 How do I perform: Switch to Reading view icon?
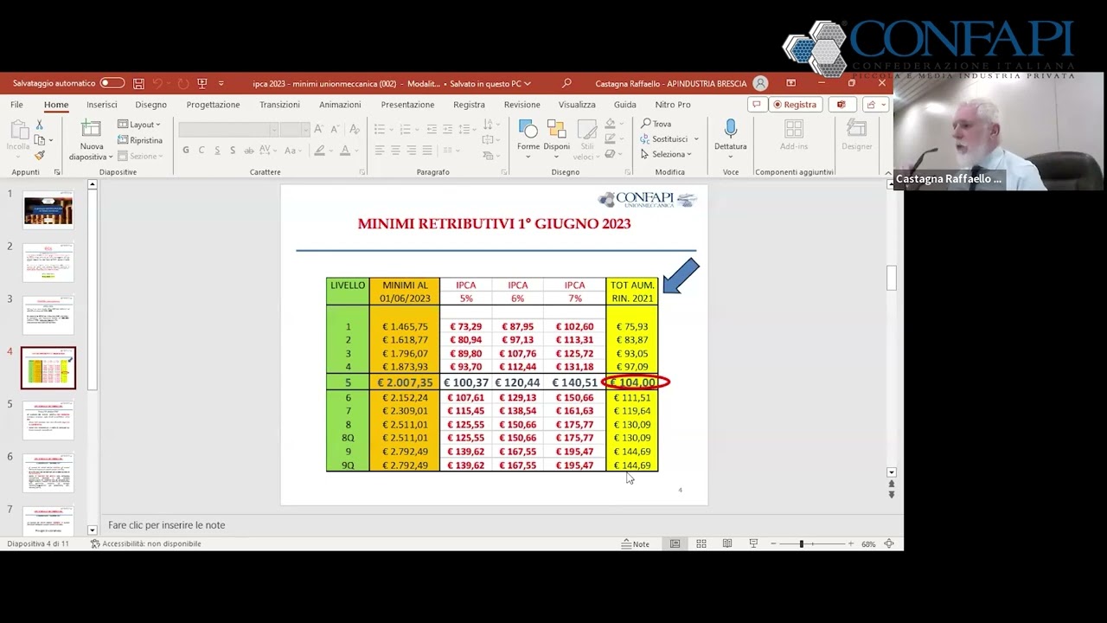pos(727,543)
